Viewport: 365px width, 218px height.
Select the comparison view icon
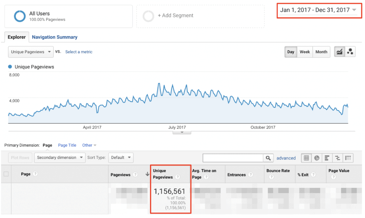point(338,158)
